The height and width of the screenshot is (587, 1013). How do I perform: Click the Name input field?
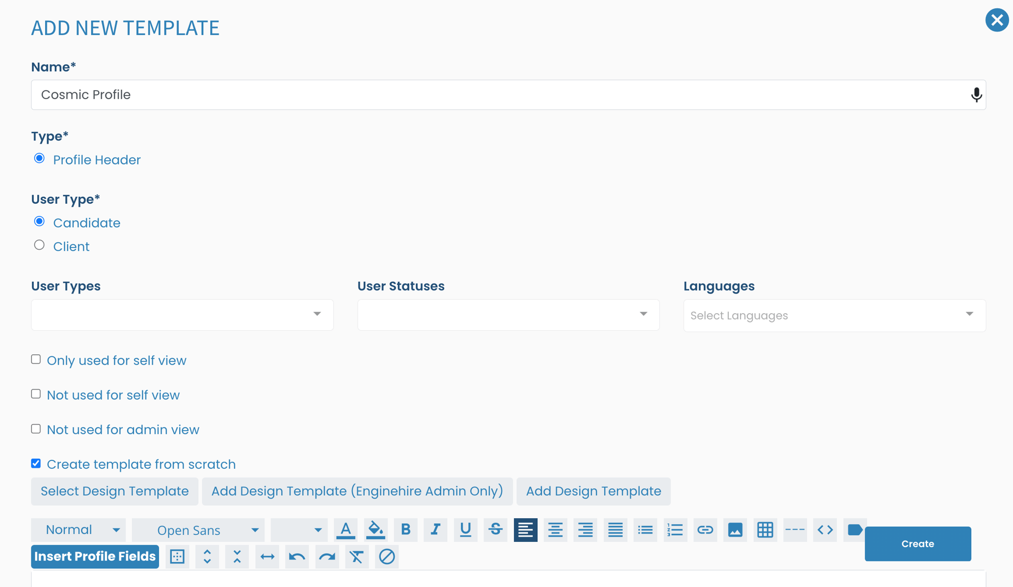508,95
